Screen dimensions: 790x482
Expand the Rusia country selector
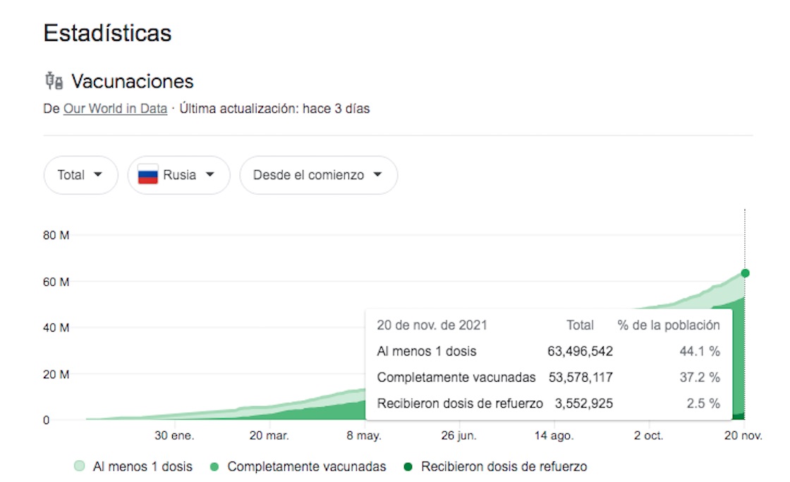(x=178, y=175)
